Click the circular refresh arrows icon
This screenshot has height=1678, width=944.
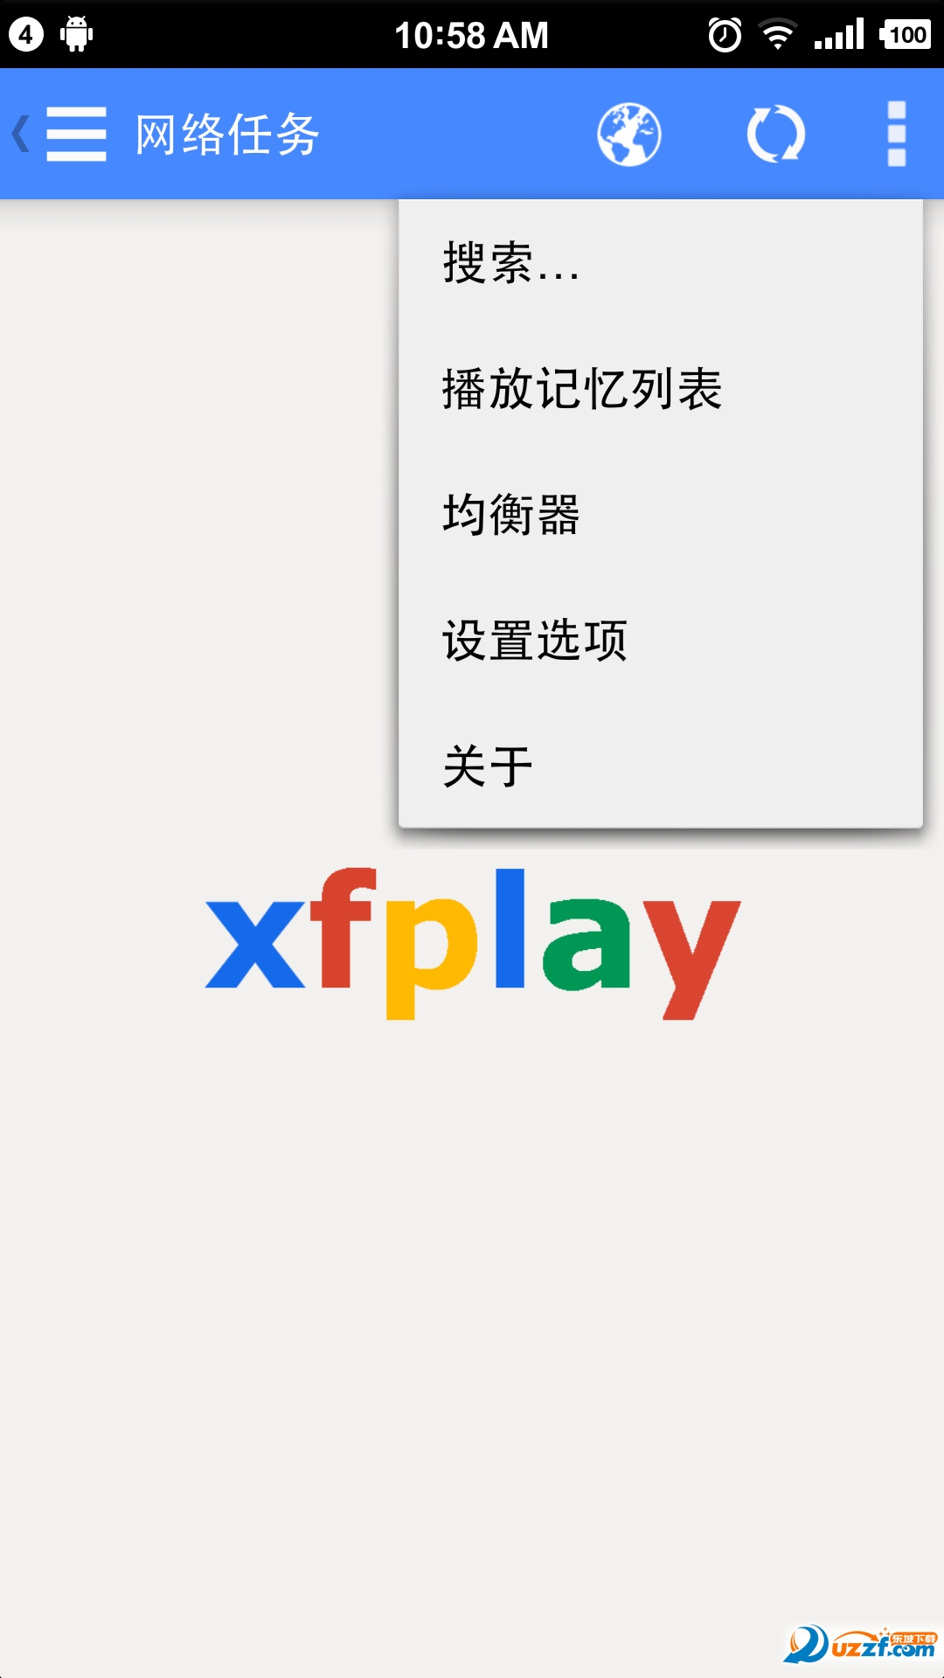coord(776,134)
